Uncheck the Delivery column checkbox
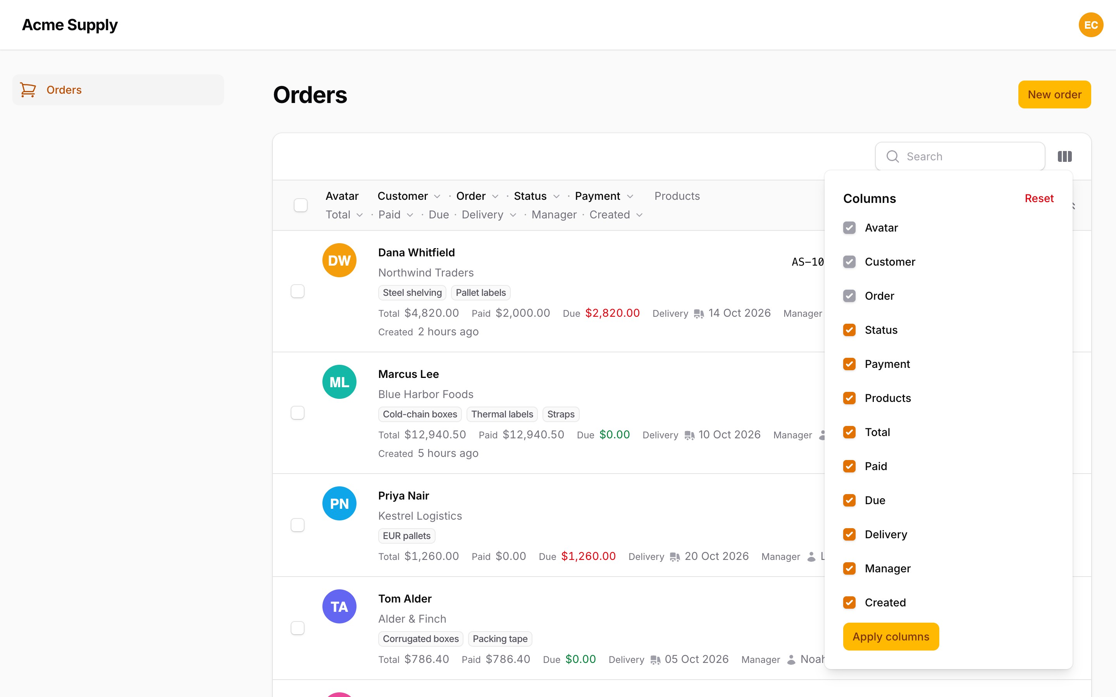Viewport: 1116px width, 697px height. [849, 534]
